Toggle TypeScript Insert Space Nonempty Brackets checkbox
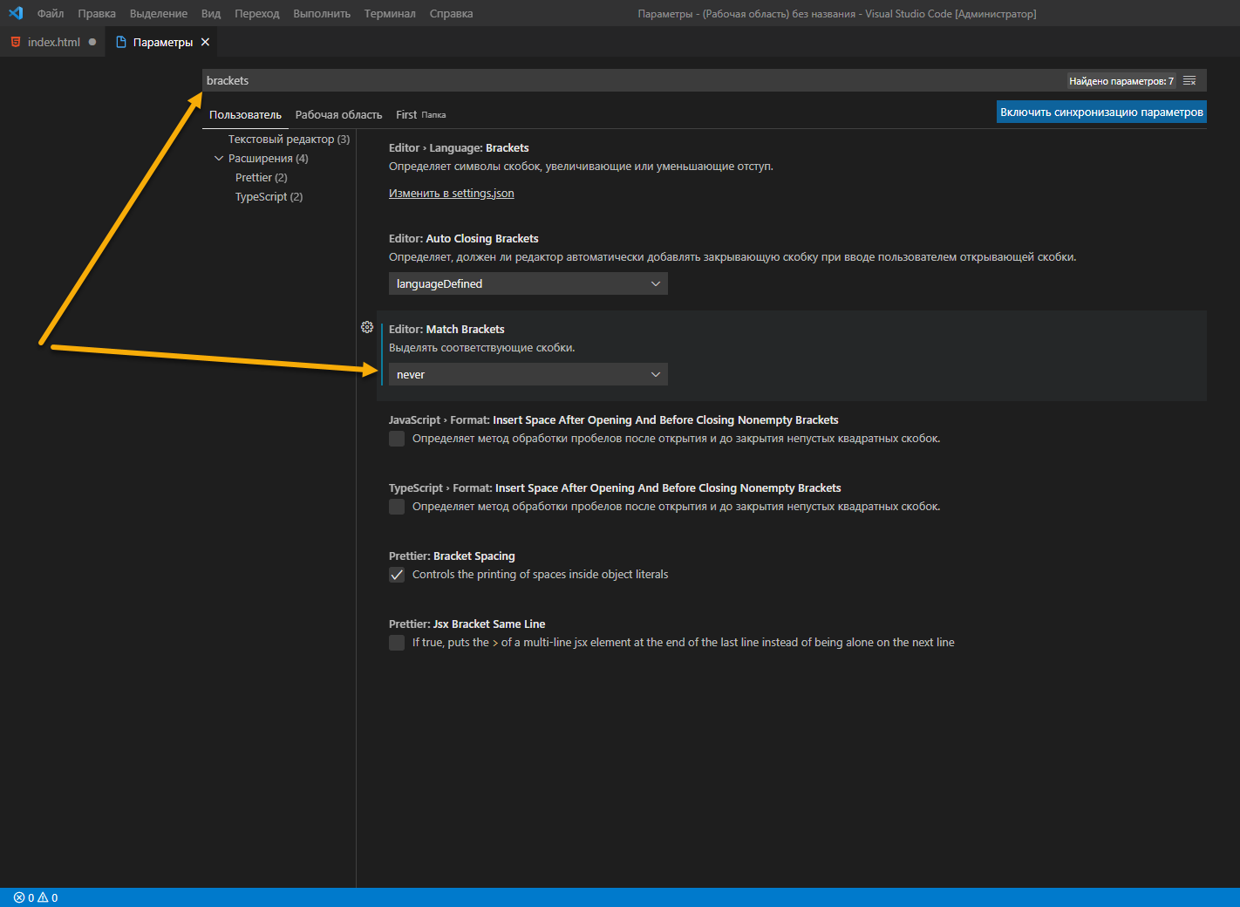Viewport: 1240px width, 907px height. pos(397,507)
